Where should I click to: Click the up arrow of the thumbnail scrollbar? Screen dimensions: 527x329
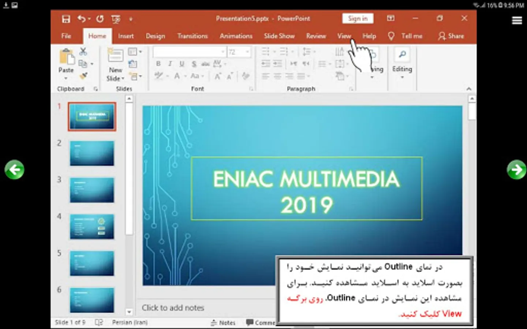pos(129,99)
